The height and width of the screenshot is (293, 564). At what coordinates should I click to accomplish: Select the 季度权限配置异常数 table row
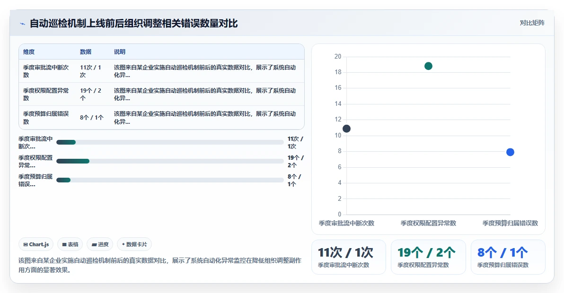pyautogui.click(x=161, y=94)
